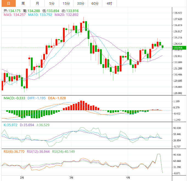This screenshot has width=187, height=181.
Task: Click the 132.009 price axis label
Action: tap(178, 62)
